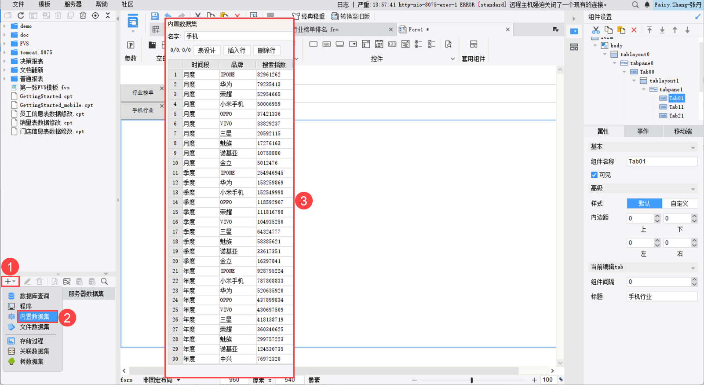Image resolution: width=704 pixels, height=385 pixels.
Task: Click the 标题 field showing 手机行业
Action: pos(662,297)
